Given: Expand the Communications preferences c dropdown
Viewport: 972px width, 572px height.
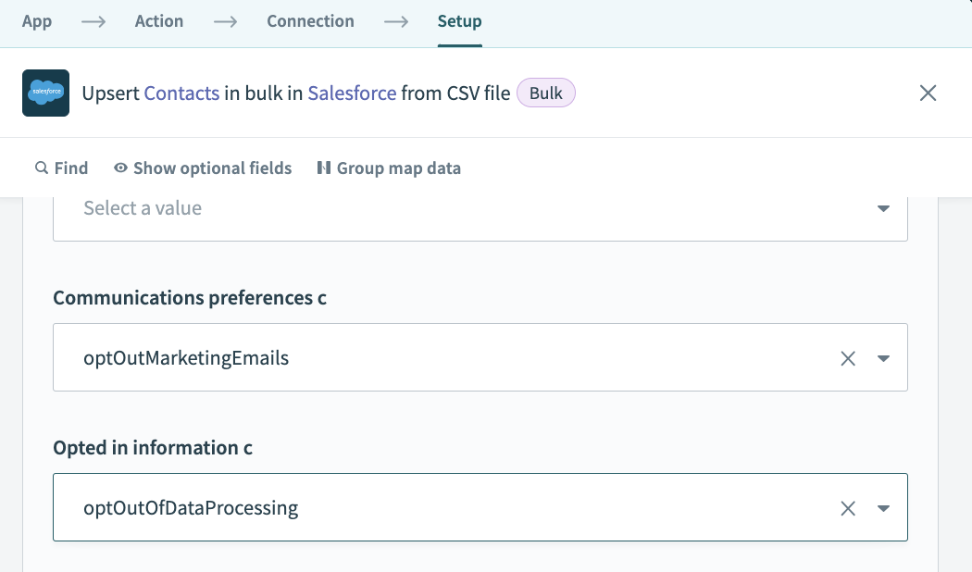Looking at the screenshot, I should tap(883, 358).
